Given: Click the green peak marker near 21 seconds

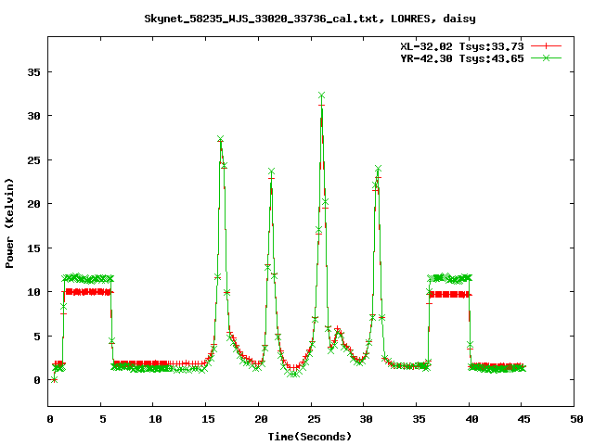Looking at the screenshot, I should (271, 172).
